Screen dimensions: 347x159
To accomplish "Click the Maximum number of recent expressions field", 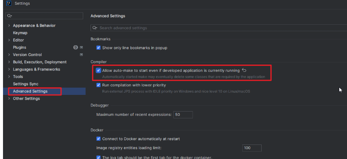I will click(183, 115).
